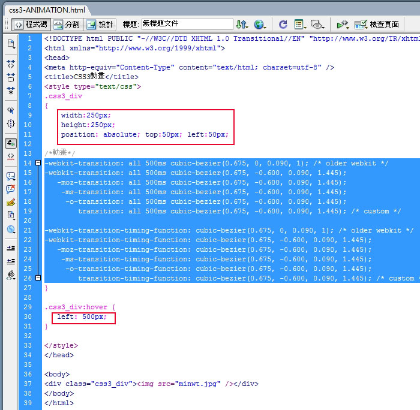This screenshot has width=420, height=410.
Task: Toggle the line numbers icon
Action: 11,143
